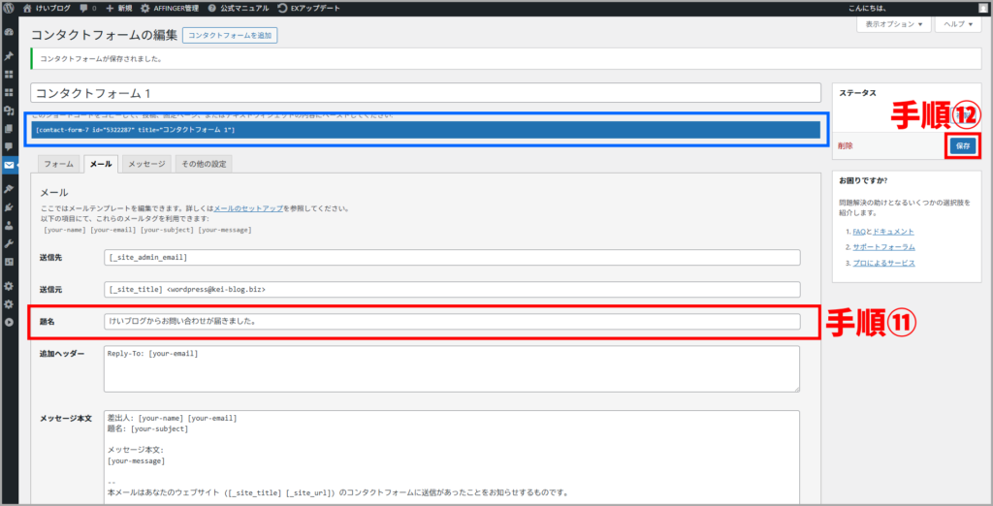Screen dimensions: 993x506
Task: Click the red 削除 link
Action: coord(846,146)
